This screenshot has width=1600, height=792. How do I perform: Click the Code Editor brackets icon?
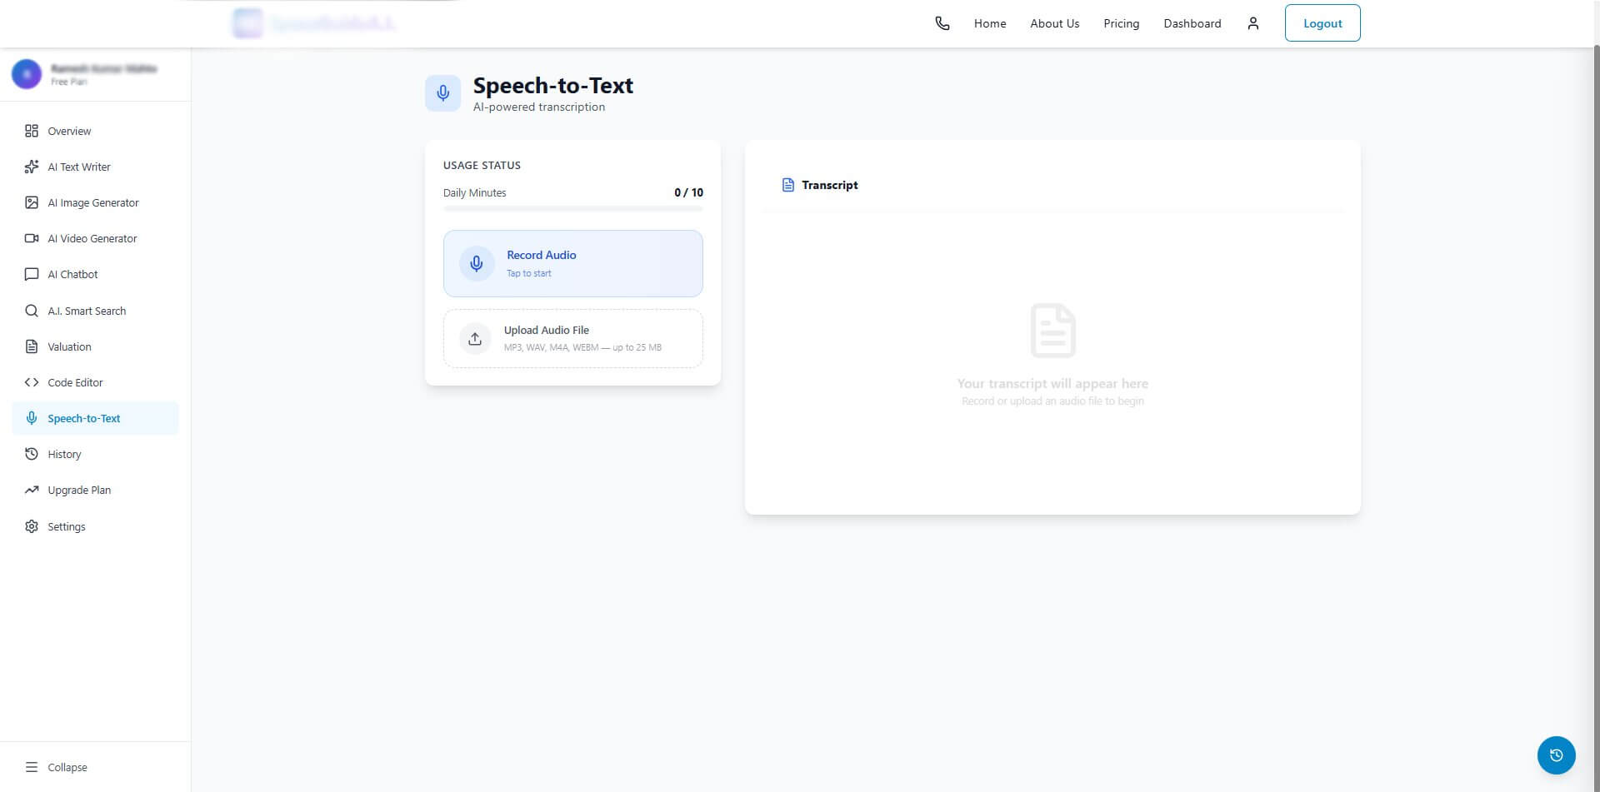[x=32, y=382]
